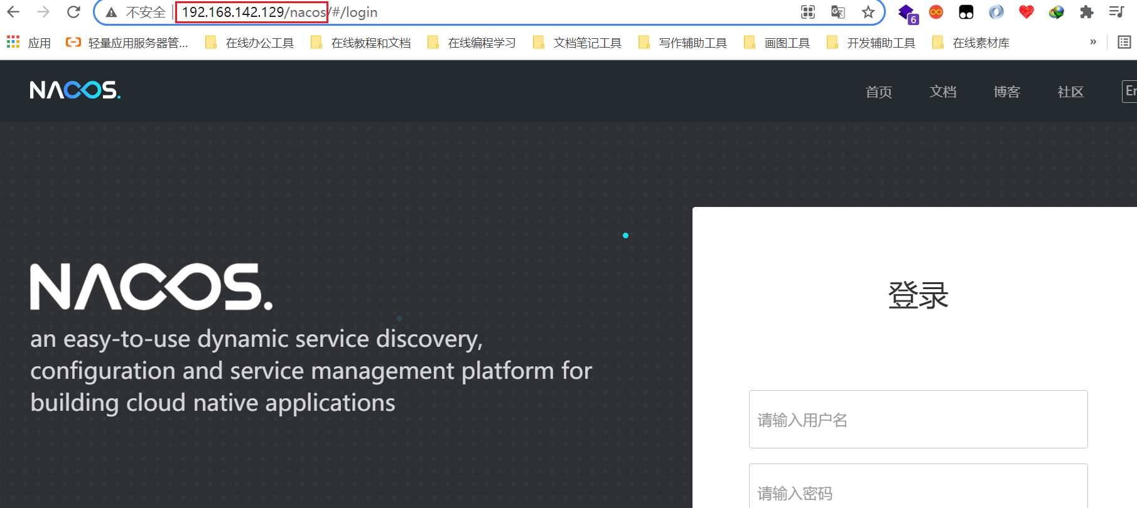Image resolution: width=1137 pixels, height=508 pixels.
Task: Click the blue circular extension icon
Action: tap(996, 12)
